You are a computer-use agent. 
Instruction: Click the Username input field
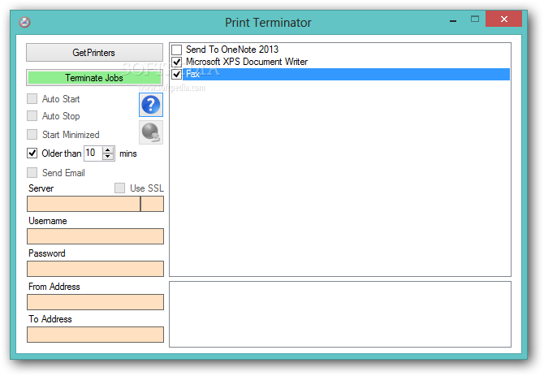(96, 236)
